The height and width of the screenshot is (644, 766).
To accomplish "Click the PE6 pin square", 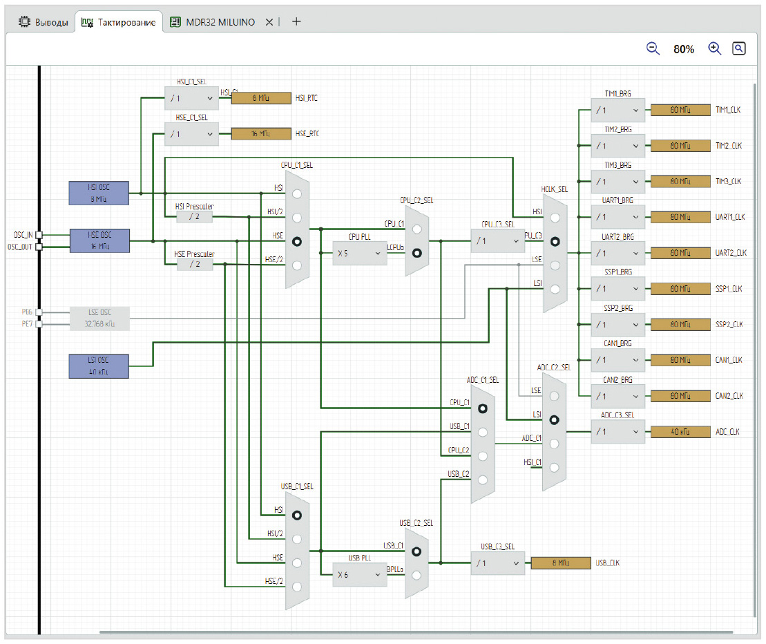I will [x=39, y=312].
